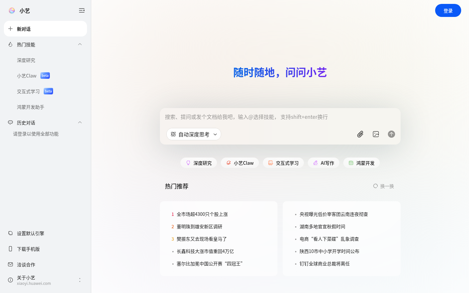Open topic 陕西10市中小学开学时间公布

click(x=330, y=251)
